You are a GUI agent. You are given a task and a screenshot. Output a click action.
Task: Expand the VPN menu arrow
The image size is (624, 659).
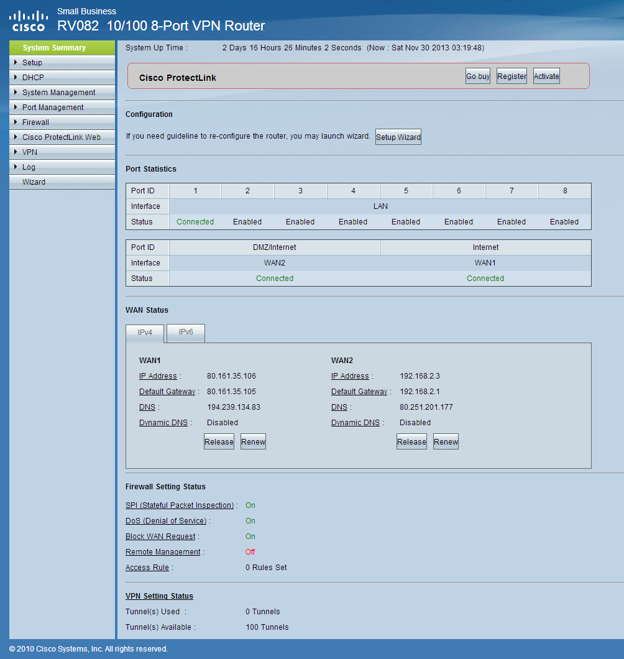click(16, 152)
